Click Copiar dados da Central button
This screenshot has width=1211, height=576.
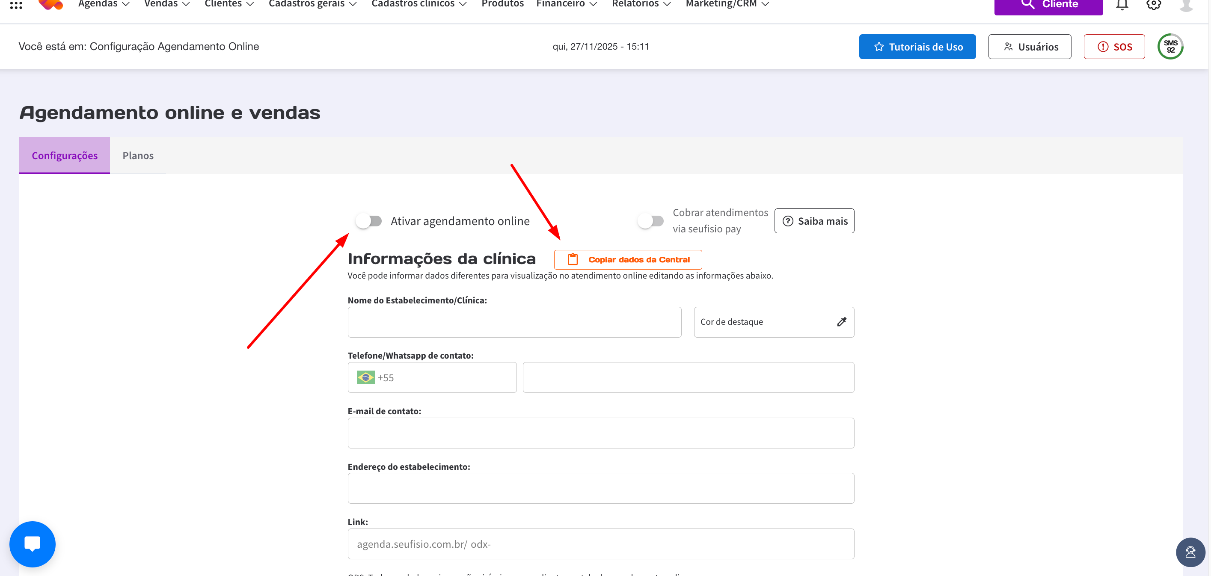point(628,260)
